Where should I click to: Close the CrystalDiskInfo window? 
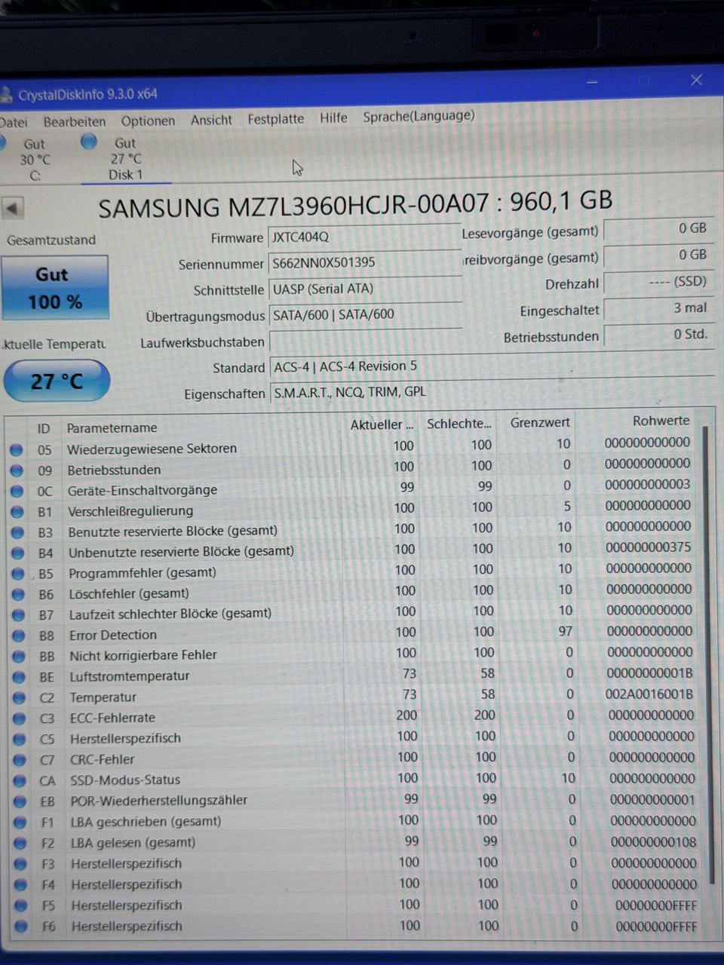coord(696,80)
